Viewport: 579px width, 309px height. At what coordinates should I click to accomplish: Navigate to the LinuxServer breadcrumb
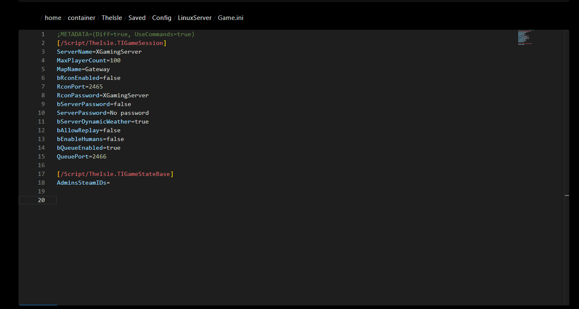[x=195, y=17]
